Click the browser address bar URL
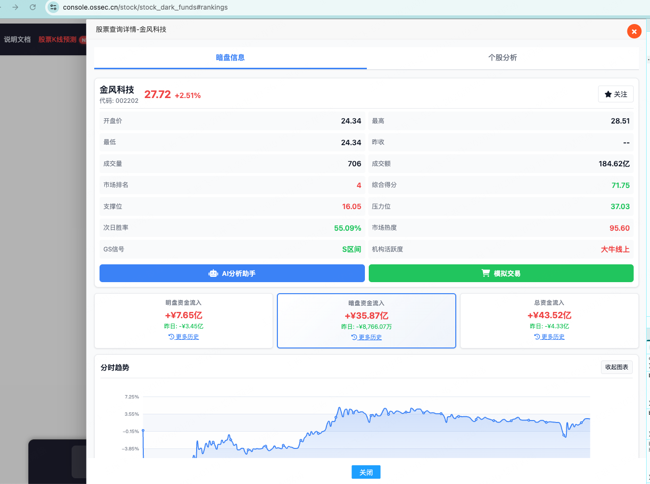The image size is (650, 484). 145,7
